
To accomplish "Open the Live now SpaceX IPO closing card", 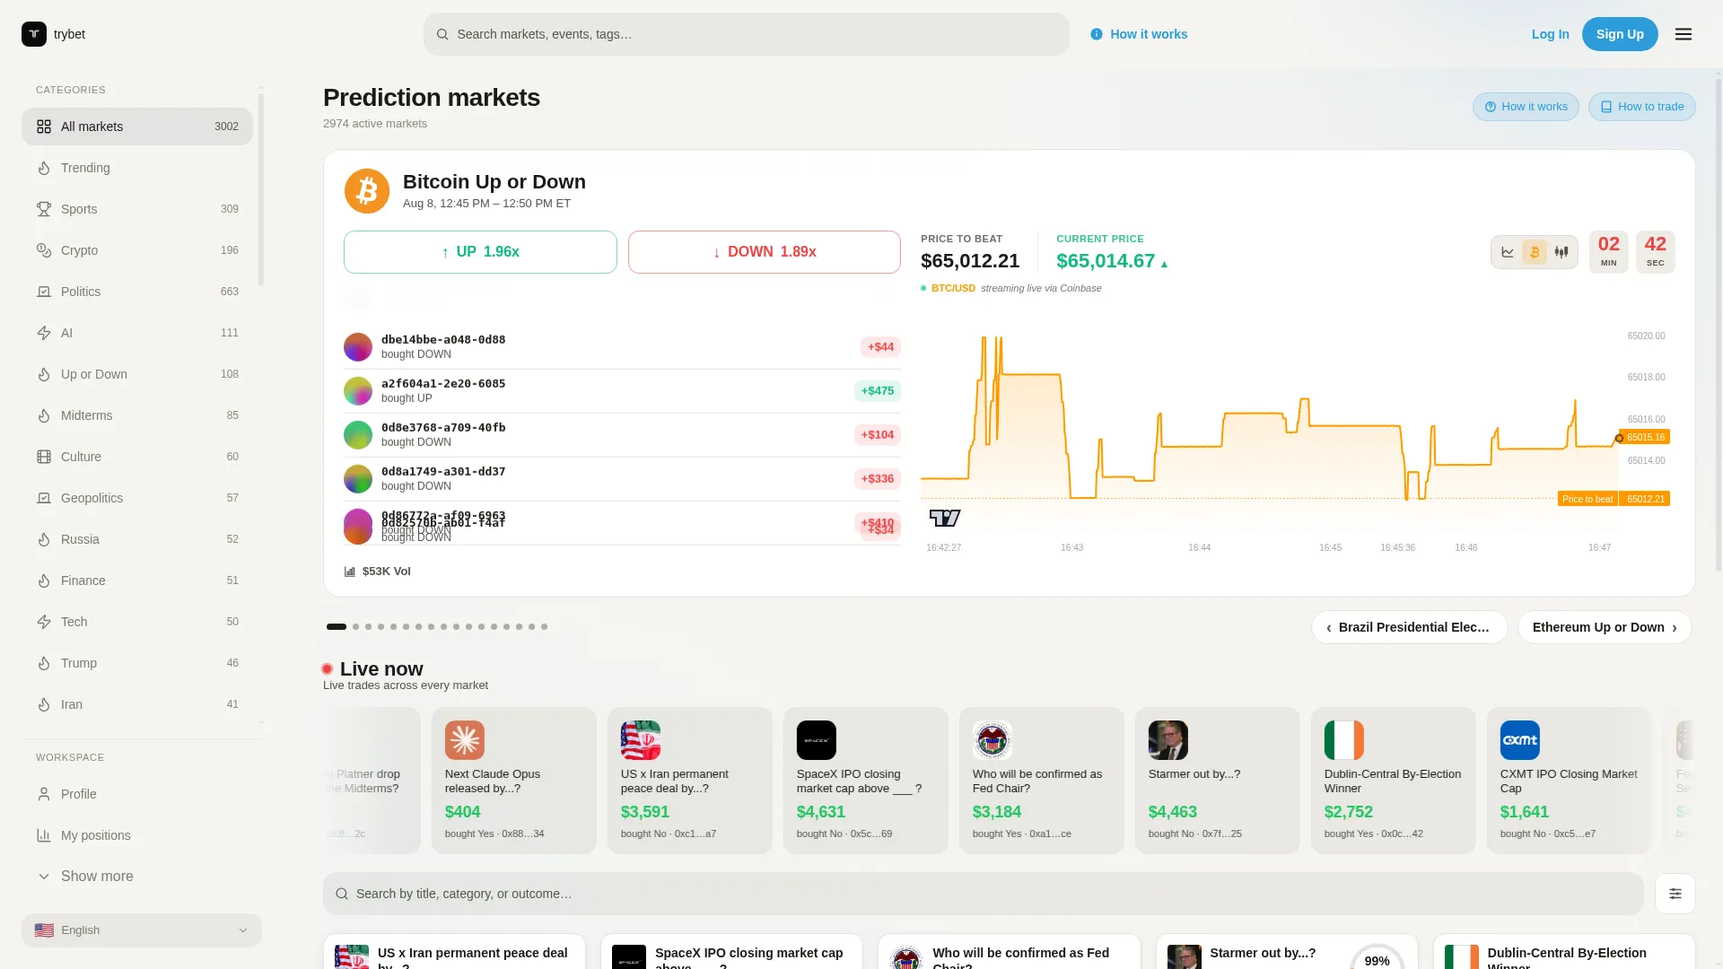I will click(x=866, y=781).
